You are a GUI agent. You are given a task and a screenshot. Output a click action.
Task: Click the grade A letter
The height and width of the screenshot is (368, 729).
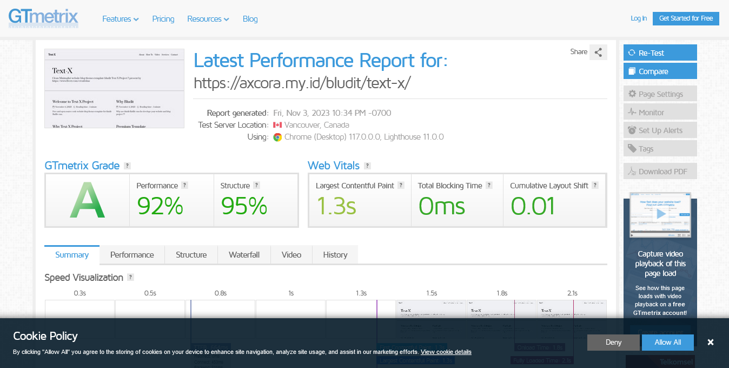click(x=87, y=200)
